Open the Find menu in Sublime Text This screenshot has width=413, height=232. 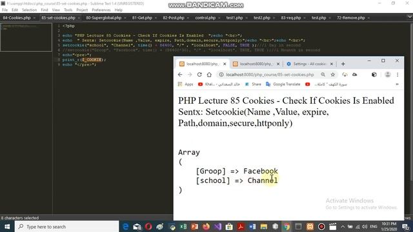(45, 10)
